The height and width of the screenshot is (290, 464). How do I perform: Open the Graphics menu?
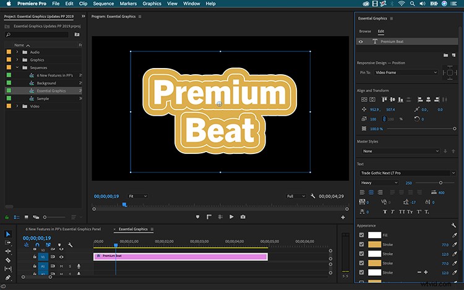(152, 4)
